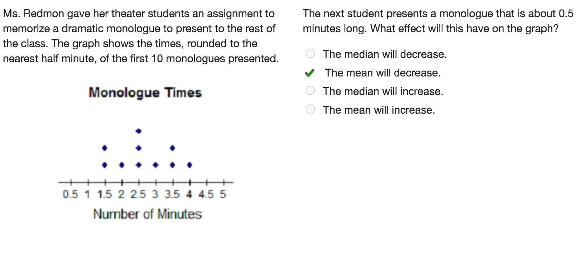Screen dimensions: 587x253
Task: Click 'The mean will decrease.' answer text
Action: pyautogui.click(x=383, y=73)
